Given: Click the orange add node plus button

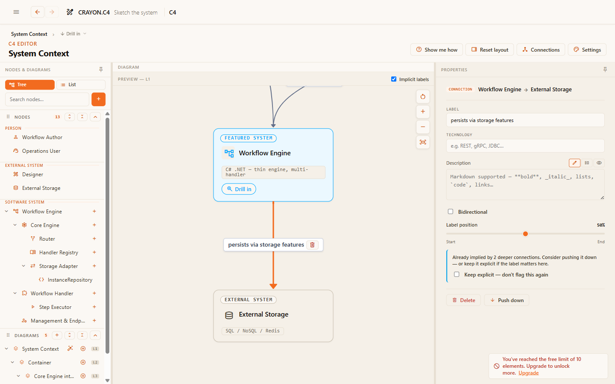Looking at the screenshot, I should (98, 99).
